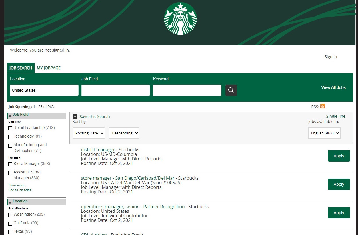
Task: Switch to Single-line view
Action: (x=336, y=116)
